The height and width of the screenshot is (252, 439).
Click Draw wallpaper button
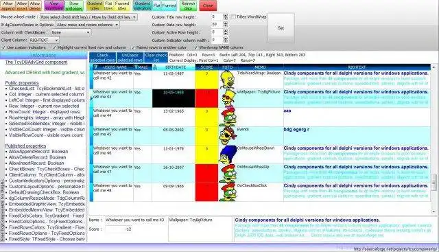(74, 5)
